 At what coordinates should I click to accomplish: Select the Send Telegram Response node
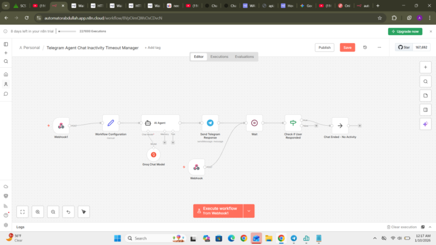(x=210, y=123)
